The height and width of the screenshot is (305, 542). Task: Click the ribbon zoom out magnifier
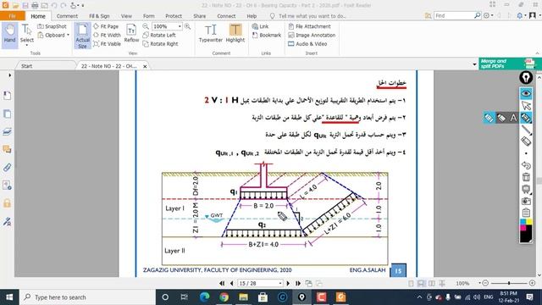tap(146, 26)
